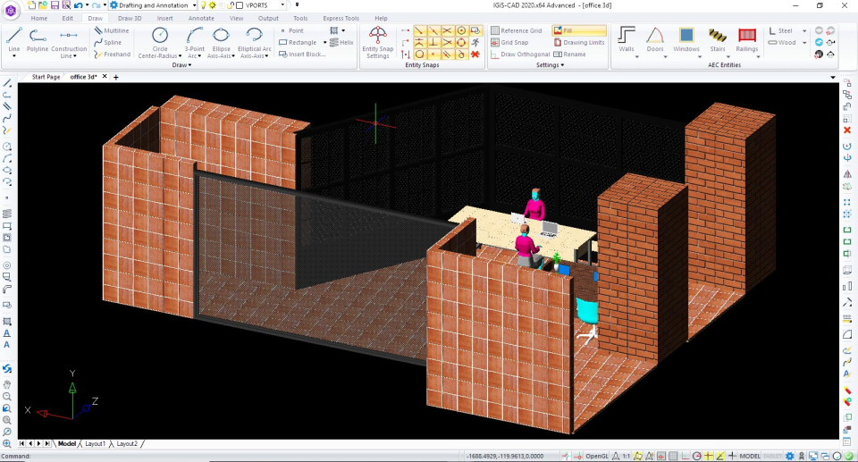Insert Railings from AEC Entities
The height and width of the screenshot is (462, 858).
[747, 39]
